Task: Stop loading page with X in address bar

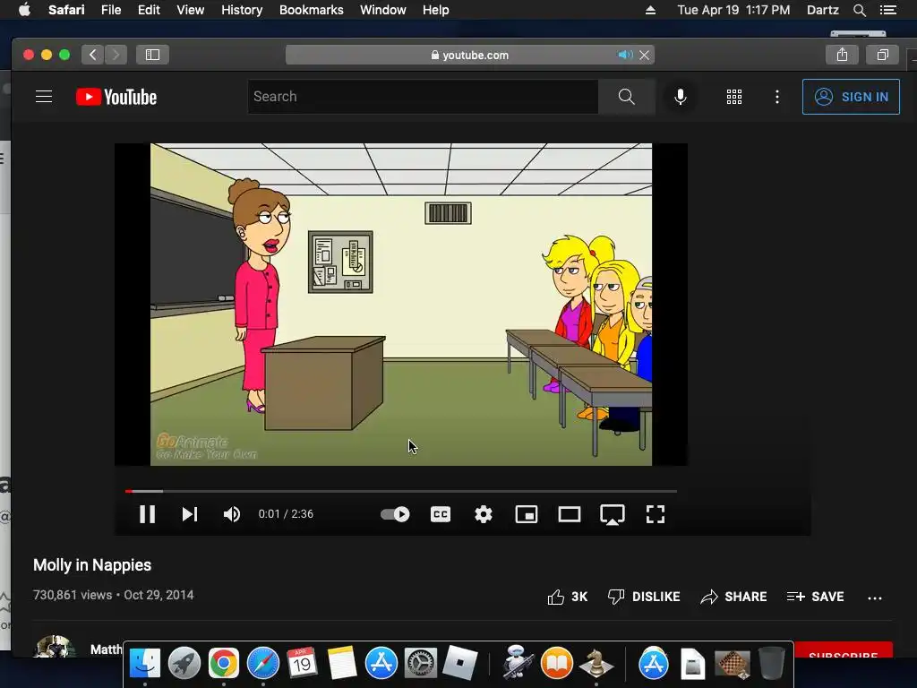Action: tap(644, 55)
